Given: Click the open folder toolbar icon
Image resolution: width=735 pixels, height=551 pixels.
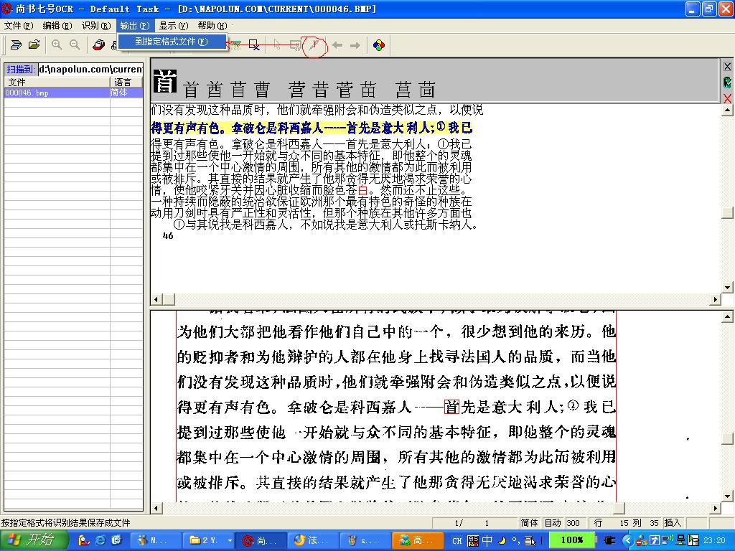Looking at the screenshot, I should 34,45.
